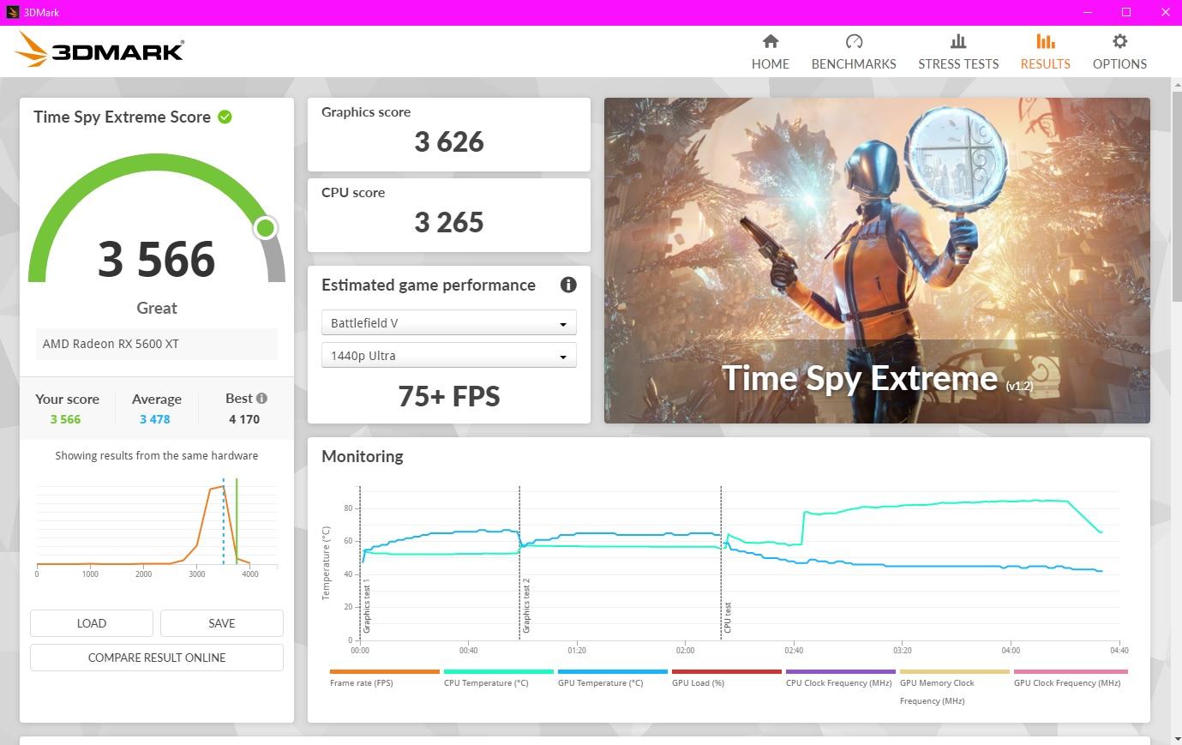Click the info icon next to Best
Image resolution: width=1182 pixels, height=745 pixels.
[261, 398]
